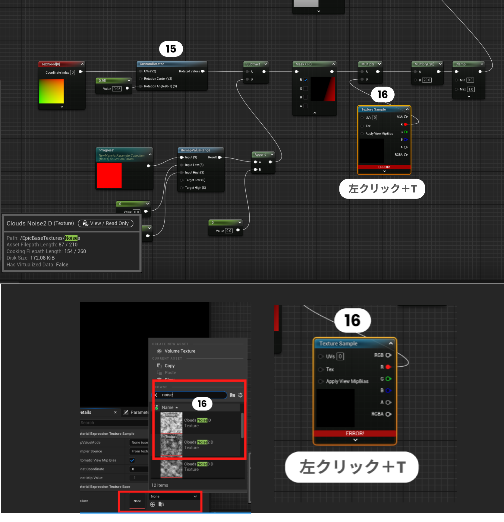Click the View / Read Only button
The width and height of the screenshot is (504, 522).
(106, 223)
